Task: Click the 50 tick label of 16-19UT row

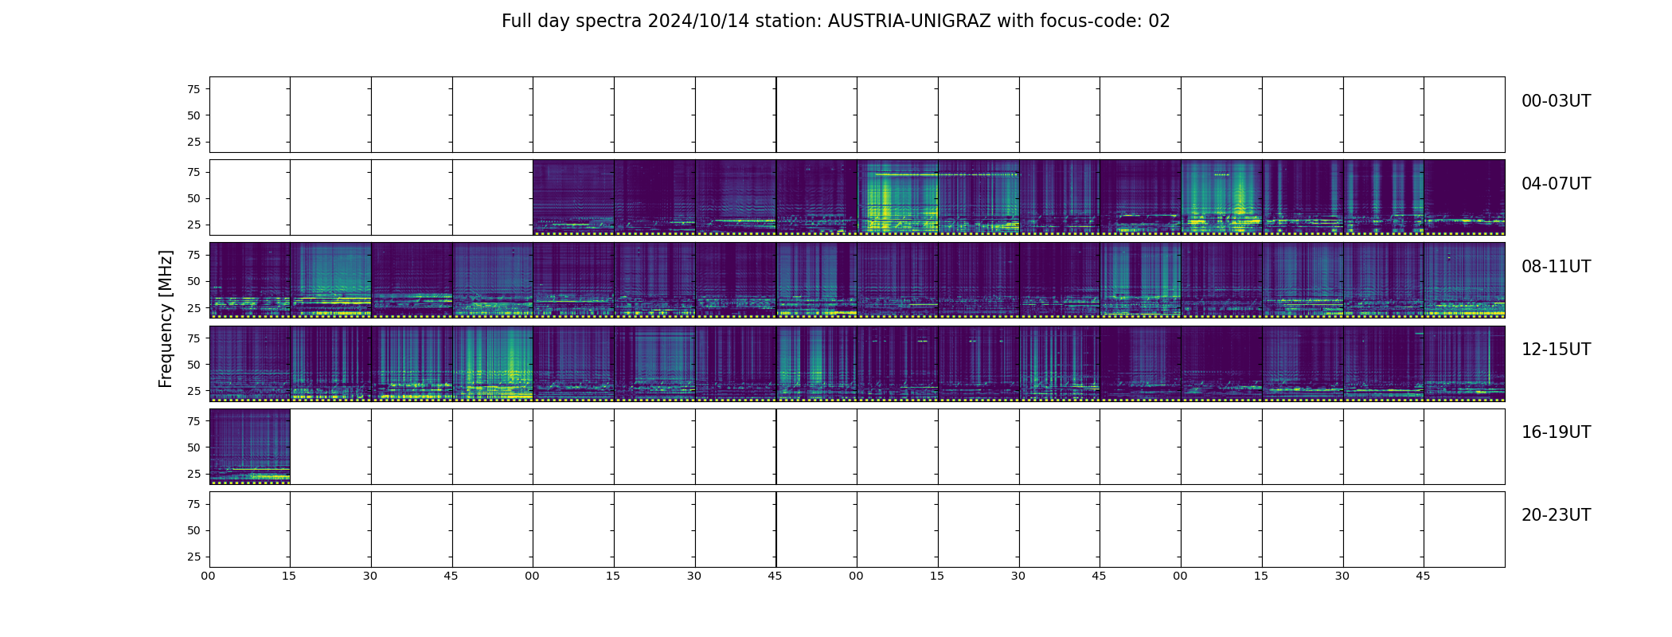Action: (x=193, y=447)
